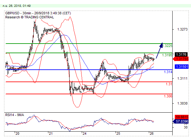The width and height of the screenshot is (191, 140).
Task: Click the black price tag 1.3176
Action: tap(181, 54)
